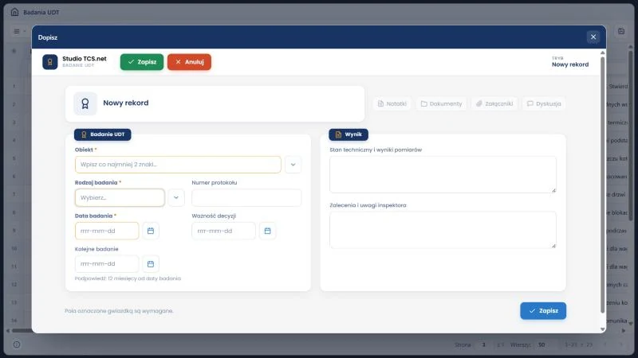The image size is (638, 358).
Task: Click the Rodzaj badania select field
Action: tap(120, 197)
